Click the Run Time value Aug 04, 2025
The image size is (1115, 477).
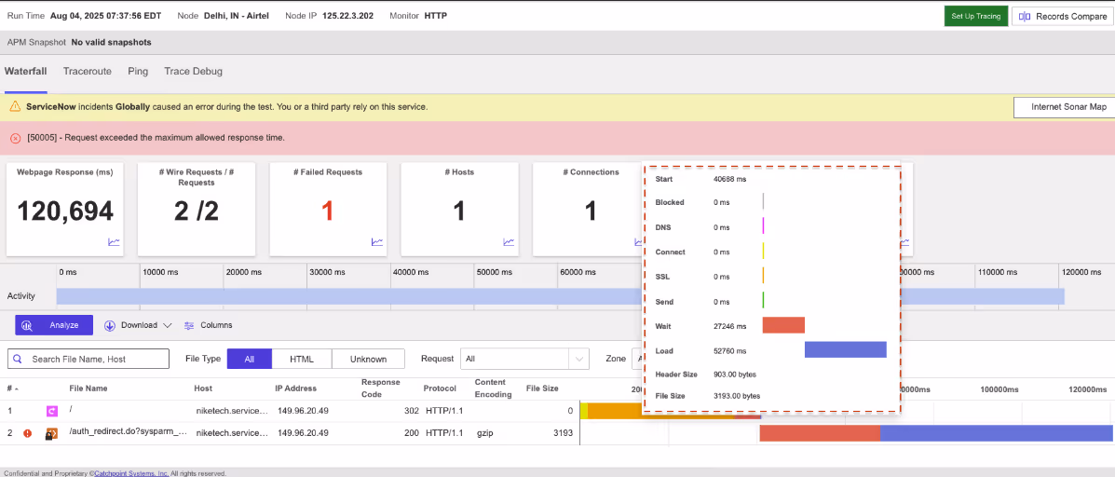point(107,16)
